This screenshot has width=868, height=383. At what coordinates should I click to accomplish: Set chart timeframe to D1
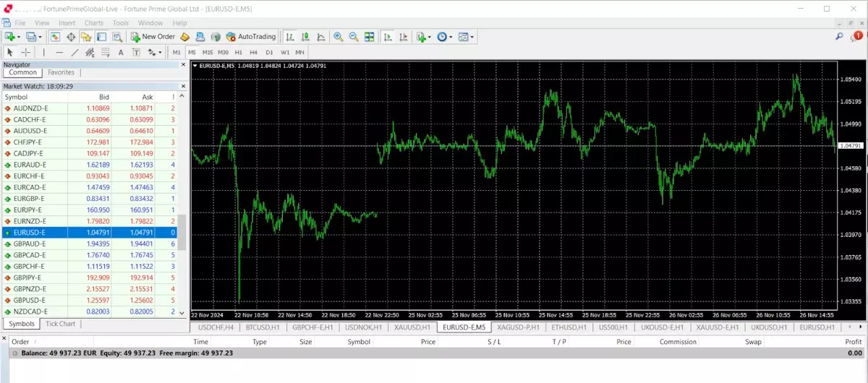[x=269, y=52]
